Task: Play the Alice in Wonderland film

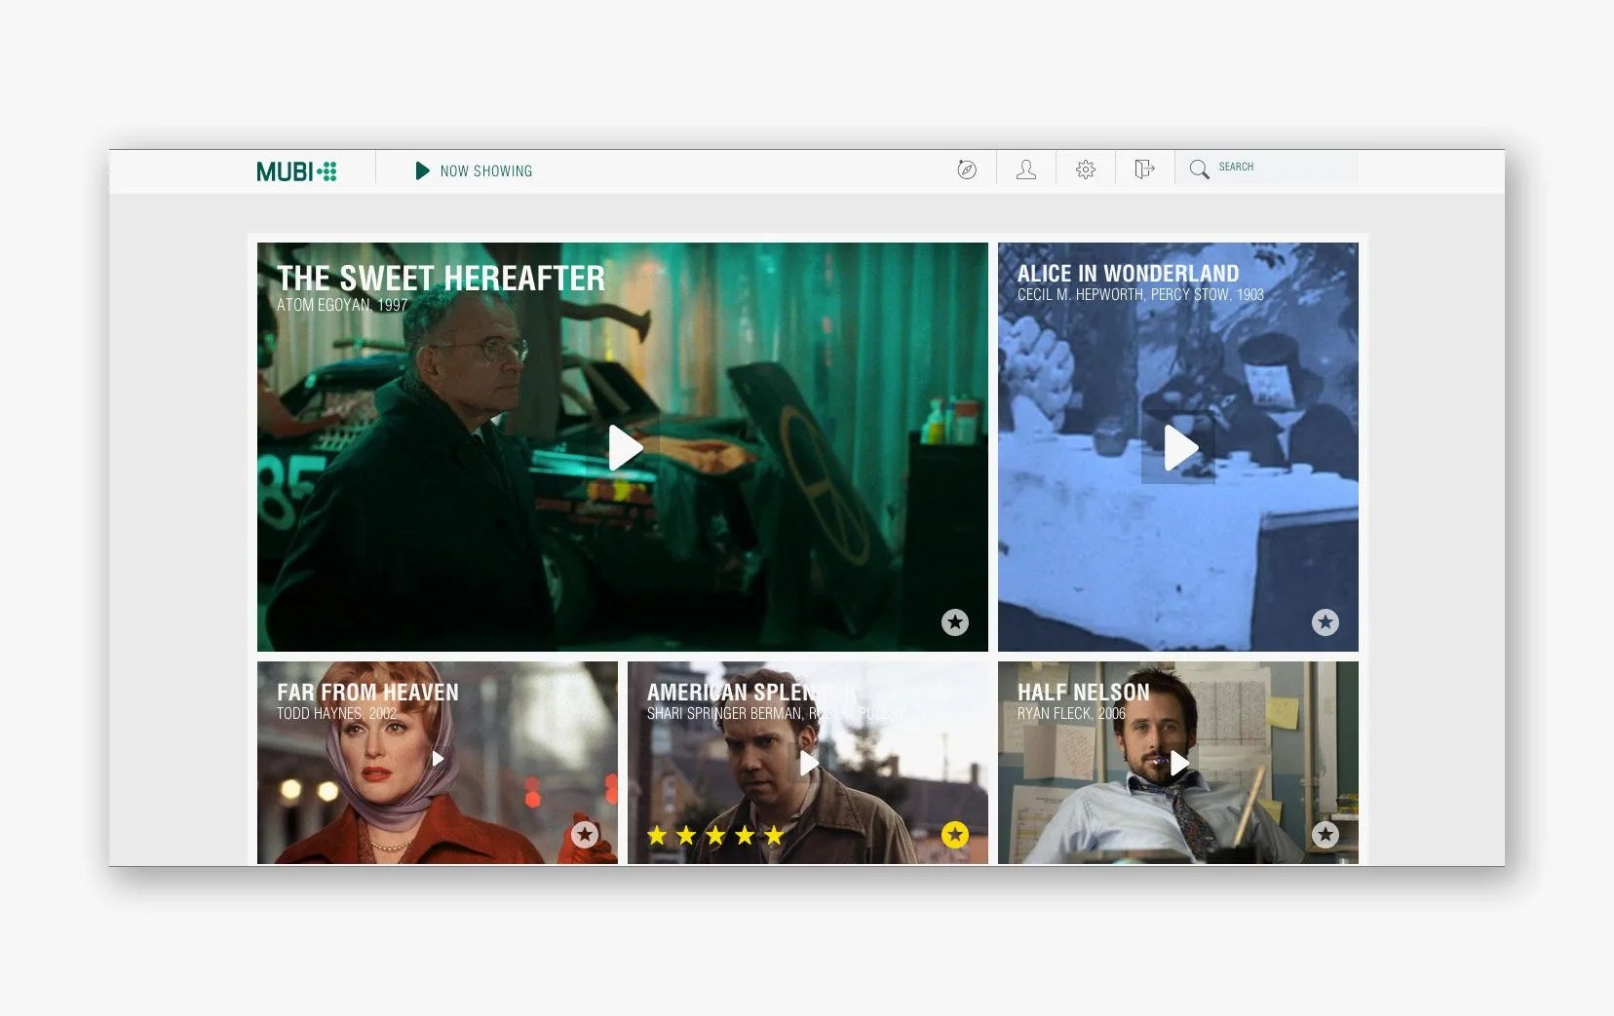Action: click(x=1179, y=447)
